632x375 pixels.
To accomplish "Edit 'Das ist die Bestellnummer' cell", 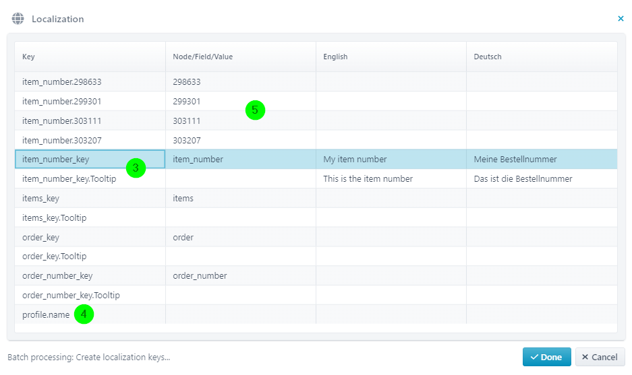I will point(523,179).
